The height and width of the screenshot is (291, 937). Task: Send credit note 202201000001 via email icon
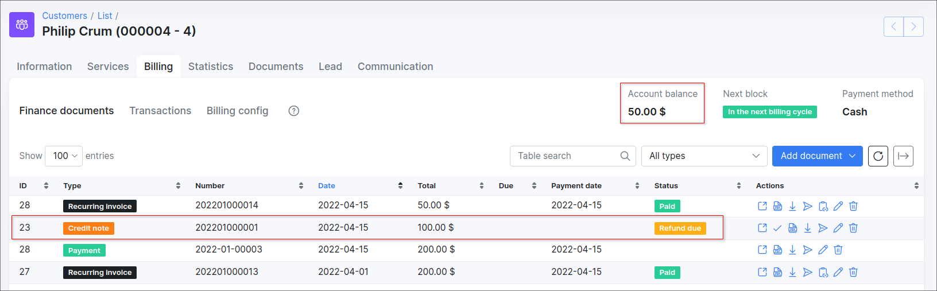coord(823,228)
